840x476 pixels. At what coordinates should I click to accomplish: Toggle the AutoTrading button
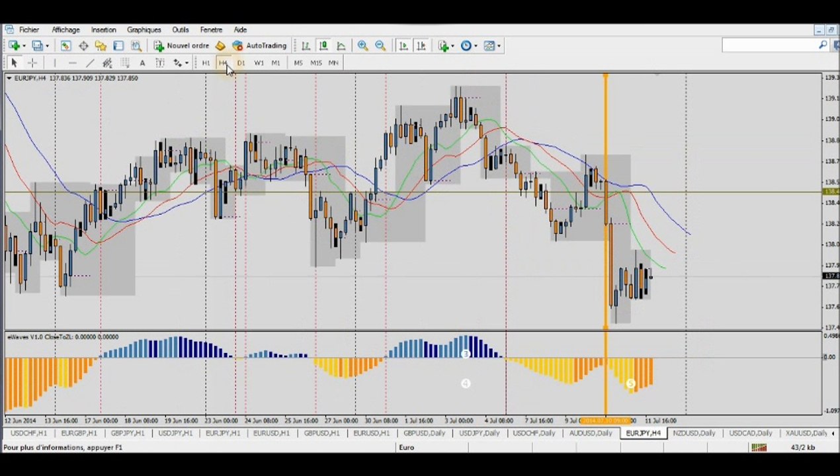[x=259, y=46]
